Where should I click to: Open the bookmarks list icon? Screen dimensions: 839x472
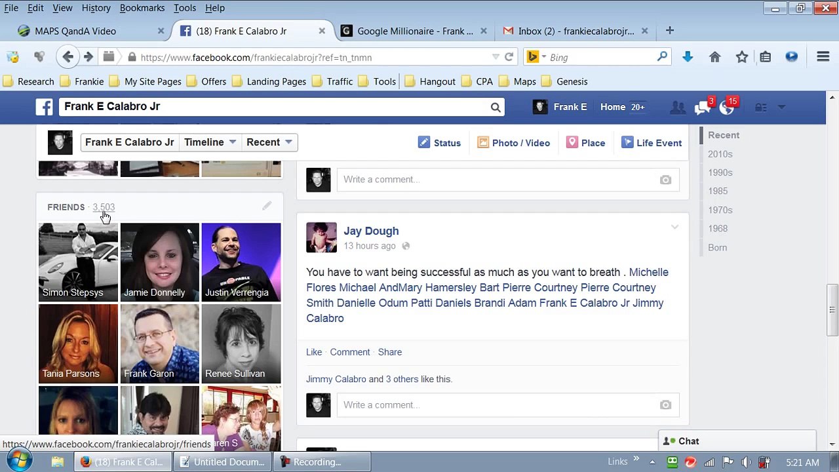[x=765, y=57]
